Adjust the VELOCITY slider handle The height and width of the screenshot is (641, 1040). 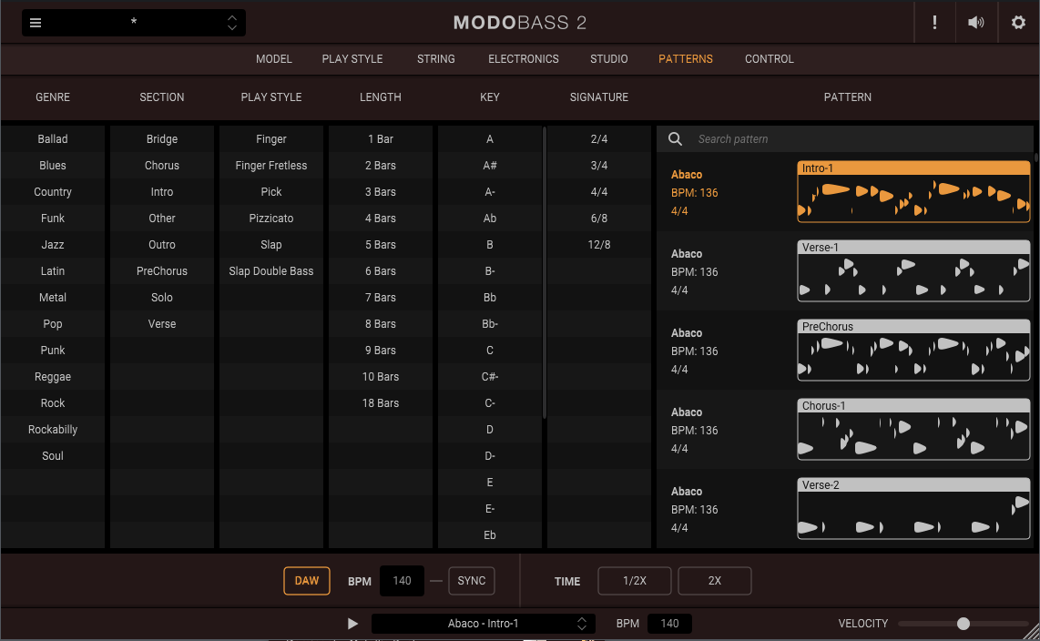[964, 624]
